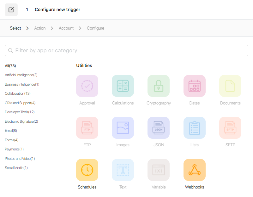The image size is (253, 197).
Task: Select the SFTP utility icon
Action: pos(230,128)
